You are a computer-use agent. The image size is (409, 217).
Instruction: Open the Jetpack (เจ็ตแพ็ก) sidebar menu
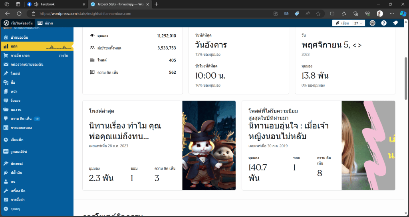coord(18,140)
